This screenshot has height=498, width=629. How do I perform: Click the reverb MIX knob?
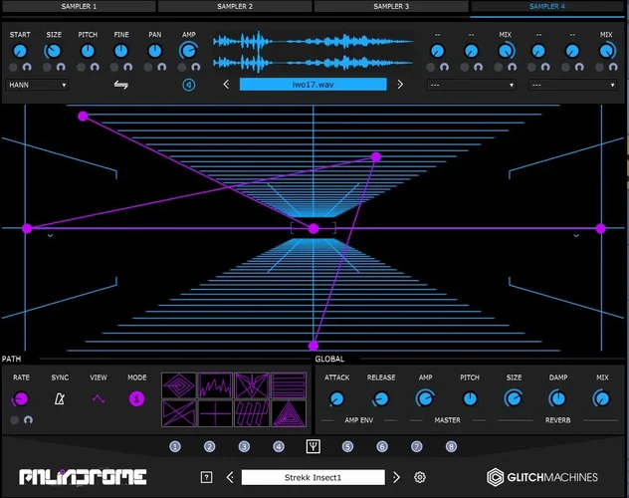coord(601,398)
